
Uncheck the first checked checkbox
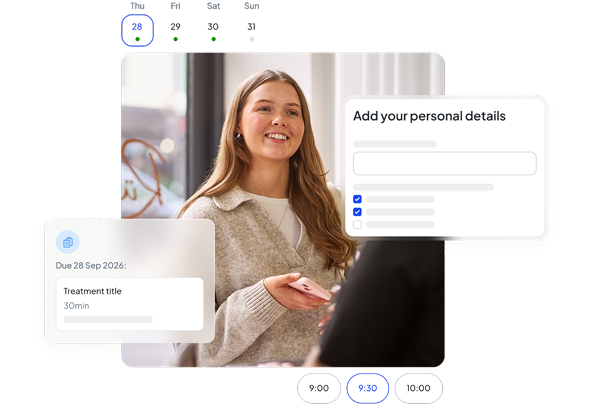[357, 200]
